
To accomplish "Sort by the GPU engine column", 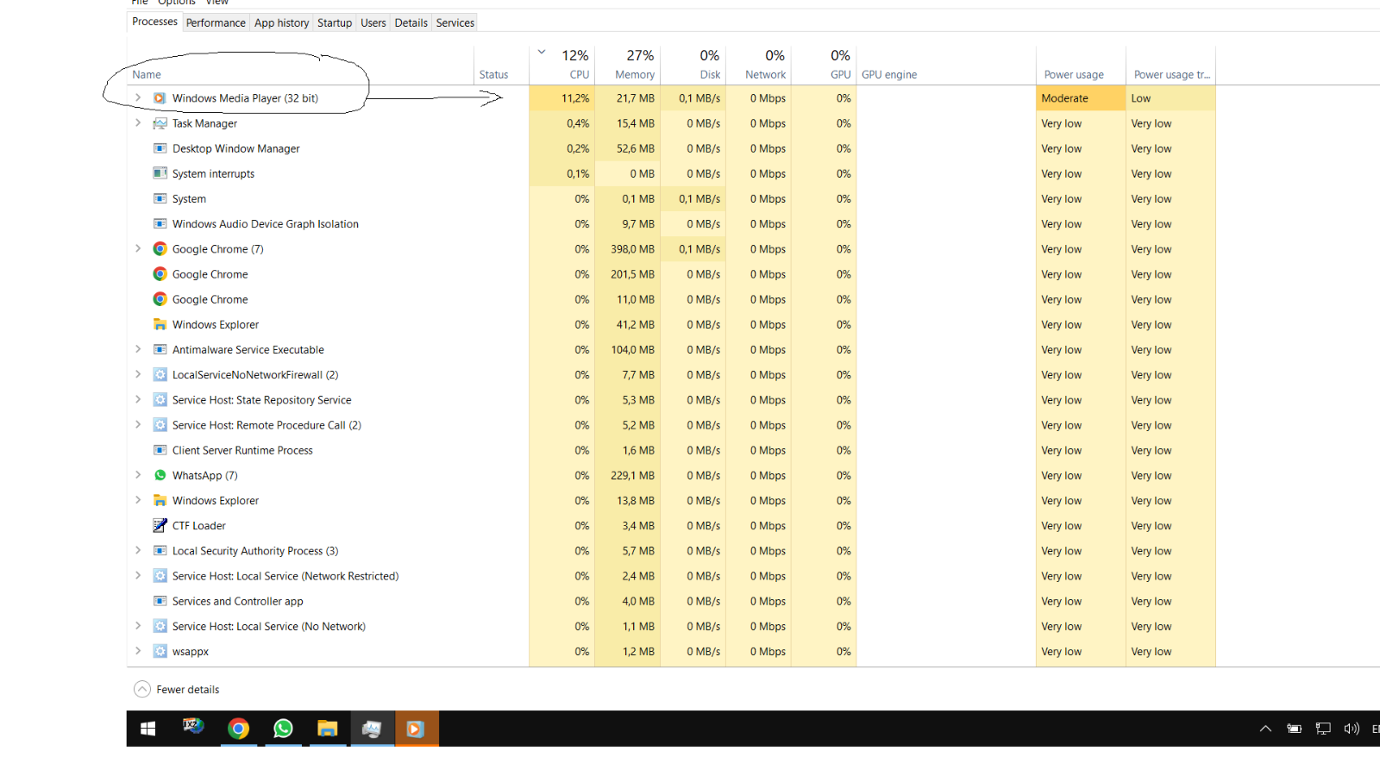I will coord(946,66).
